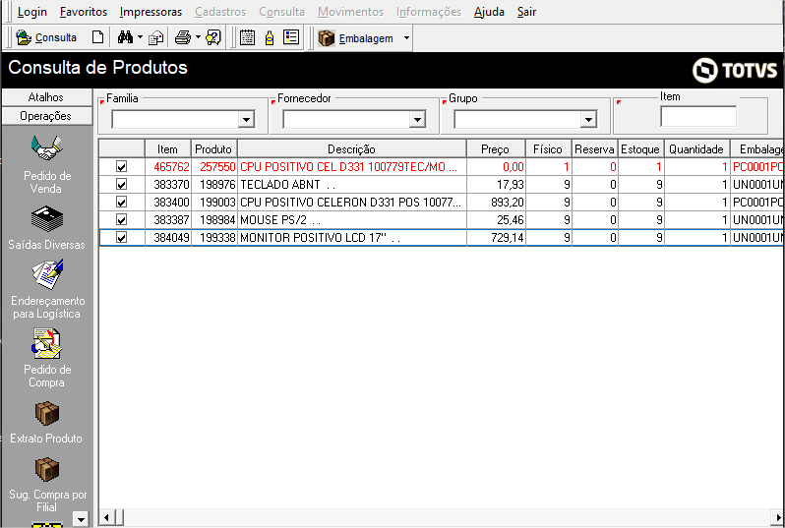The height and width of the screenshot is (528, 785).
Task: Click the Item filter input field
Action: (698, 117)
